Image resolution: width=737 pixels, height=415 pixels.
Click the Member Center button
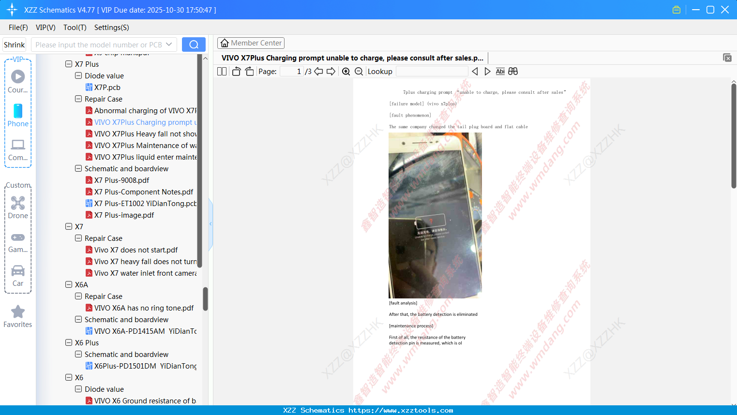[x=251, y=43]
